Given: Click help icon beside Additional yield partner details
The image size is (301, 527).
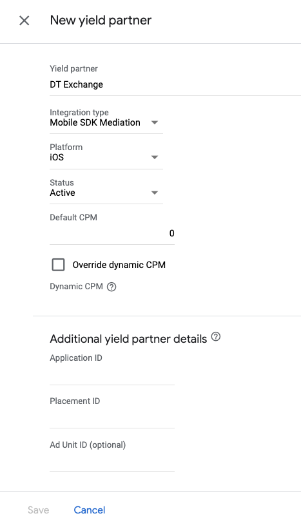Looking at the screenshot, I should click(216, 336).
